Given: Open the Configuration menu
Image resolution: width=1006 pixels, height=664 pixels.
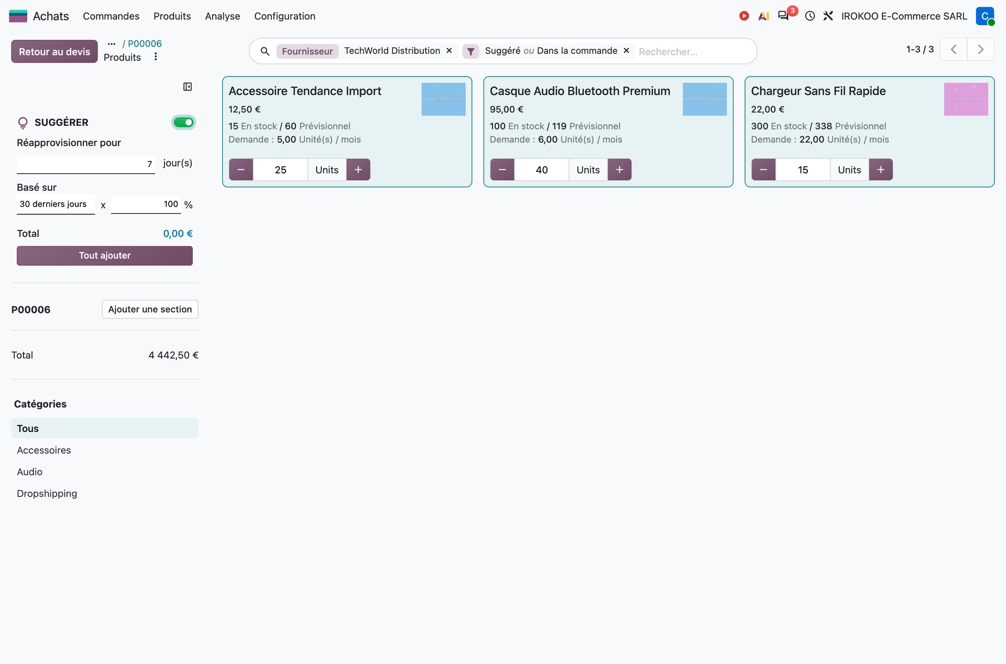Looking at the screenshot, I should point(285,16).
